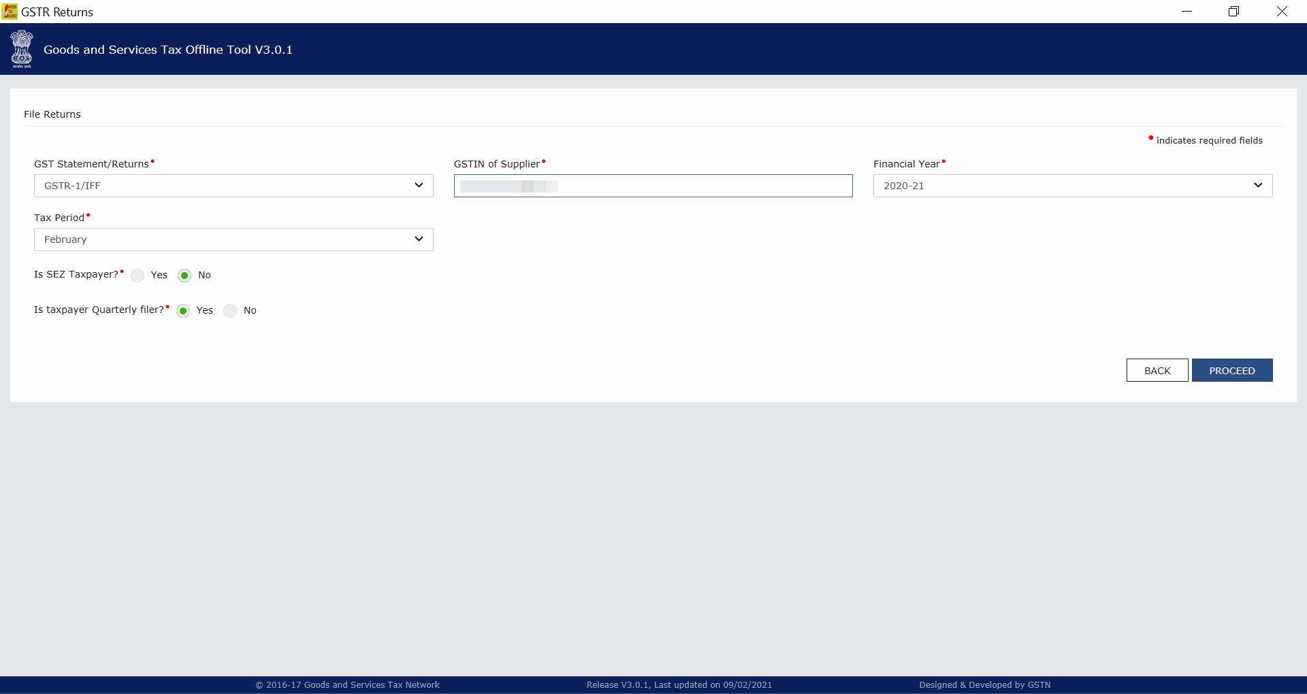The image size is (1307, 694).
Task: Click the GSTR Returns app icon in title bar
Action: click(10, 12)
